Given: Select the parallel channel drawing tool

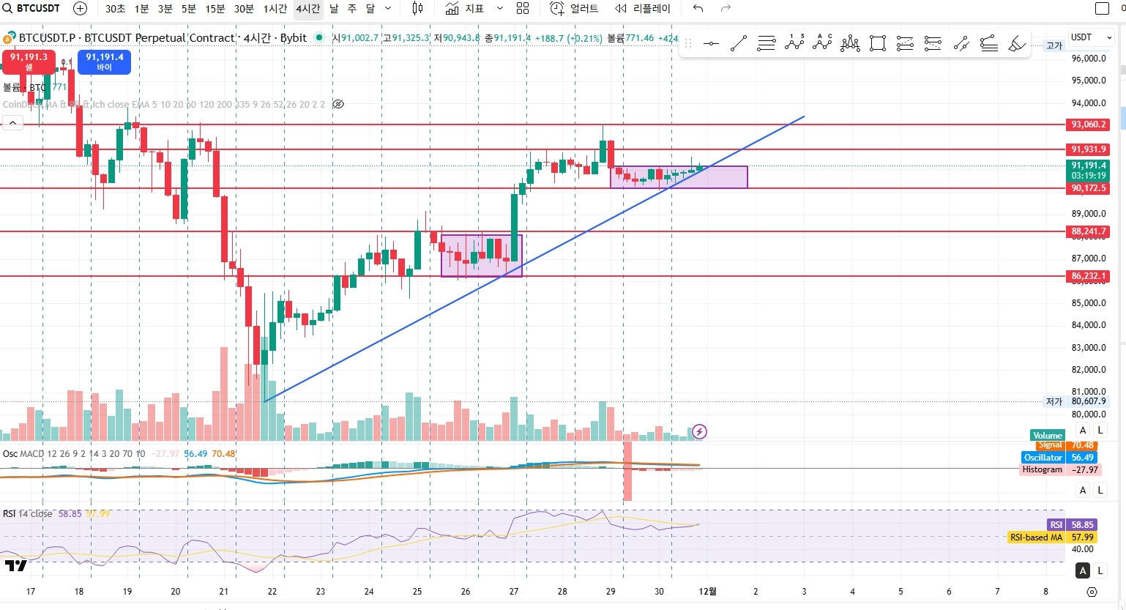Looking at the screenshot, I should (767, 44).
